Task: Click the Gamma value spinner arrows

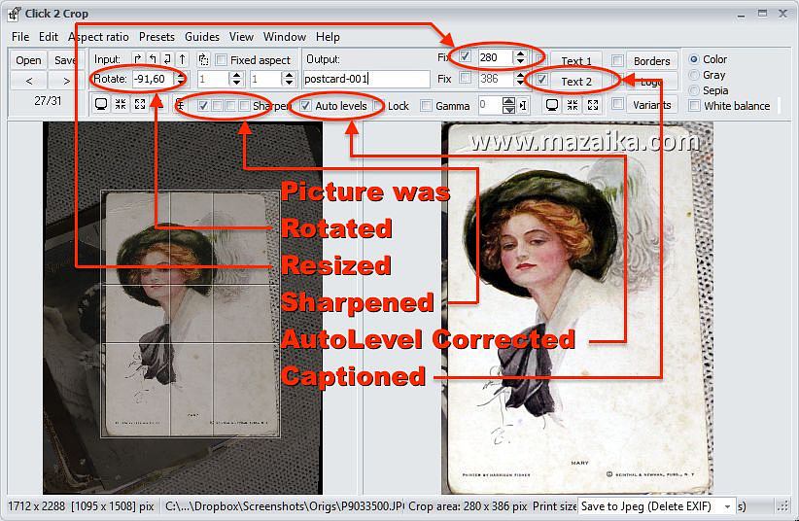Action: click(508, 106)
